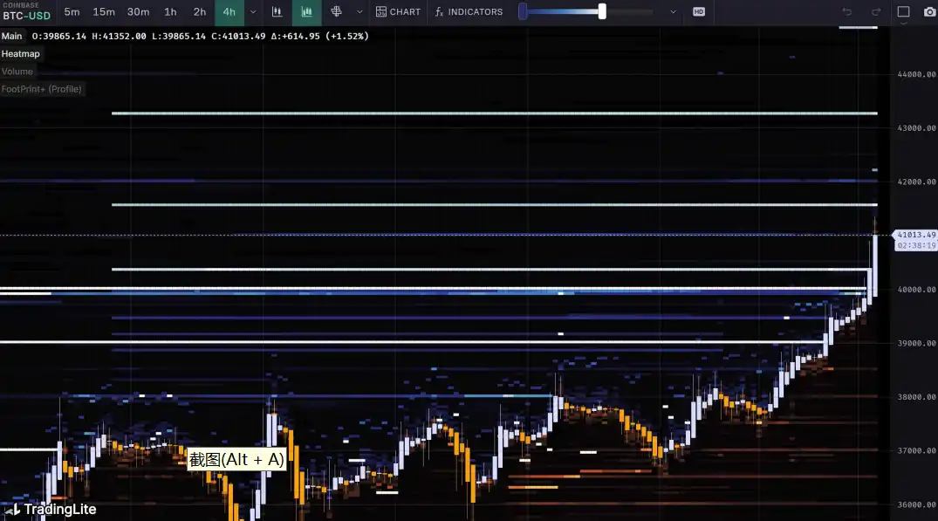Open the INDICATORS menu
Image resolution: width=938 pixels, height=521 pixels.
click(x=469, y=12)
